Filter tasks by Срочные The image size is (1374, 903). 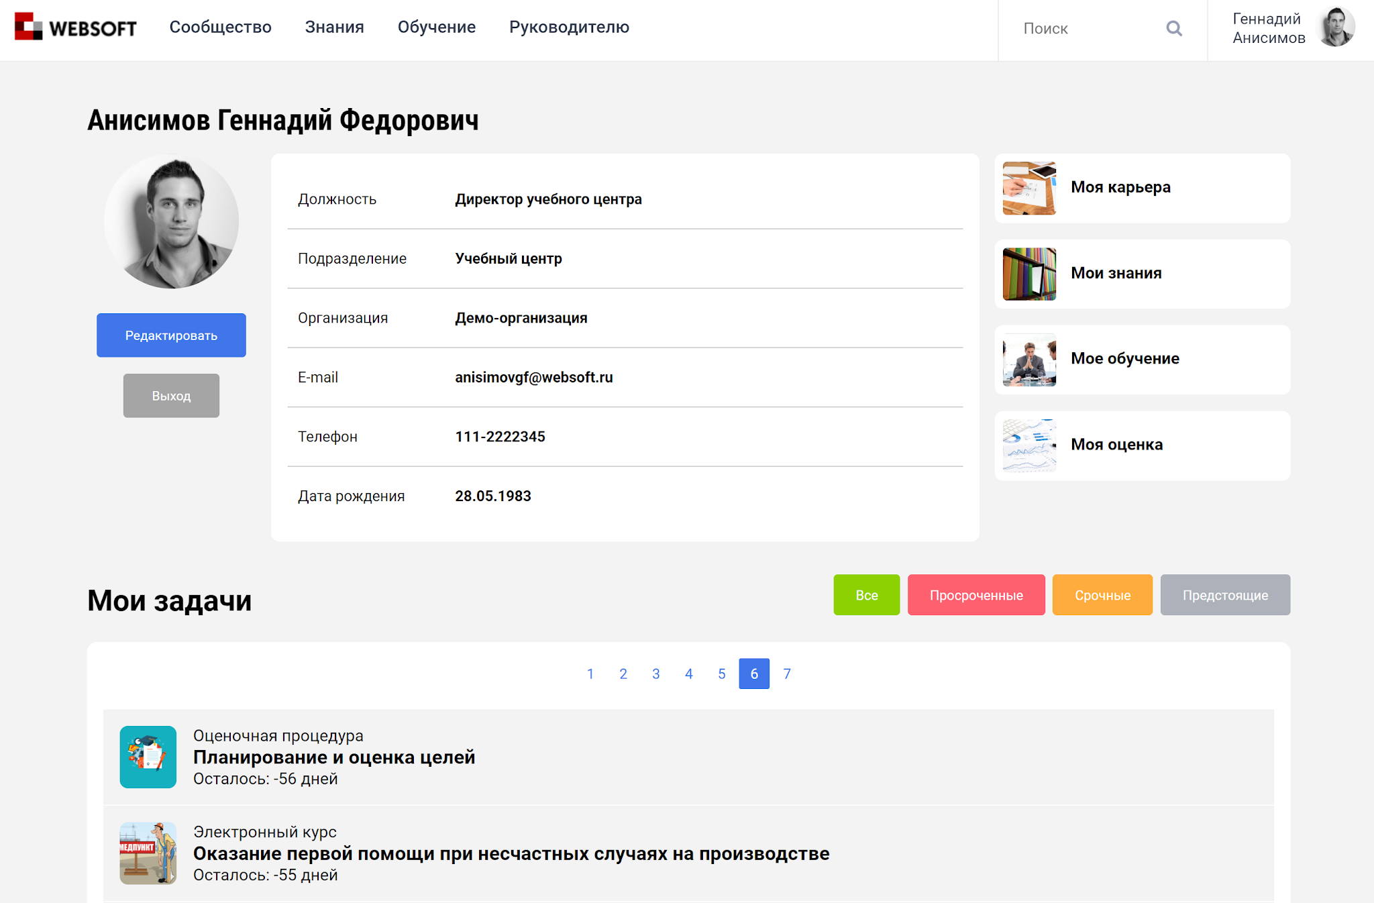1102,595
